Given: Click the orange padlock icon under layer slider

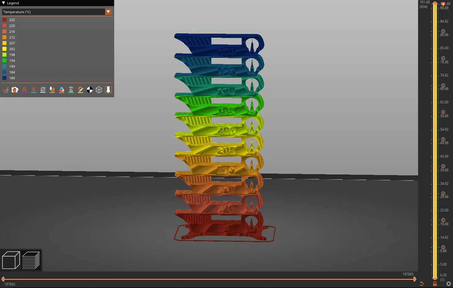Looking at the screenshot, I should tap(435, 284).
